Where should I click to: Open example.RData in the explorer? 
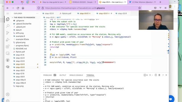[22, 39]
